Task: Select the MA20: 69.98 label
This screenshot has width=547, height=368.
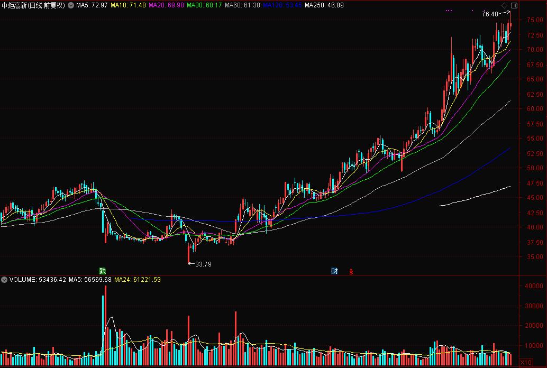Action: click(166, 5)
